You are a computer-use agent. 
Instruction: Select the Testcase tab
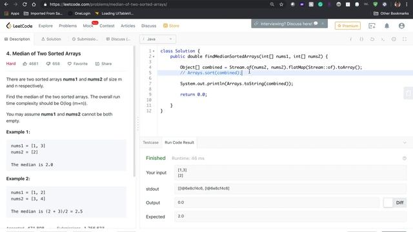coord(150,142)
